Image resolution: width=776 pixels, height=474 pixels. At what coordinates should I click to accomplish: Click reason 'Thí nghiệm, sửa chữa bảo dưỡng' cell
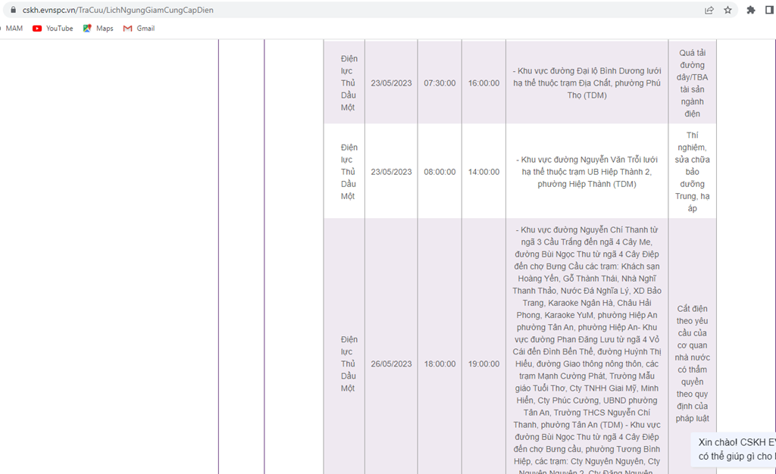click(x=693, y=172)
